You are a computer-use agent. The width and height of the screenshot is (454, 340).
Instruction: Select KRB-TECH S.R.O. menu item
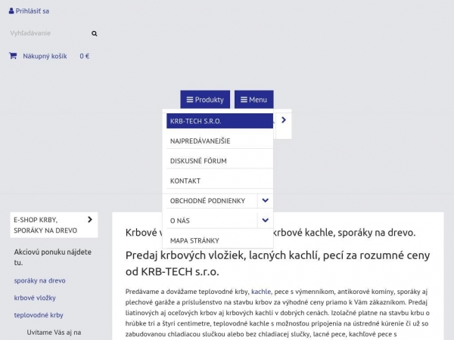click(219, 121)
